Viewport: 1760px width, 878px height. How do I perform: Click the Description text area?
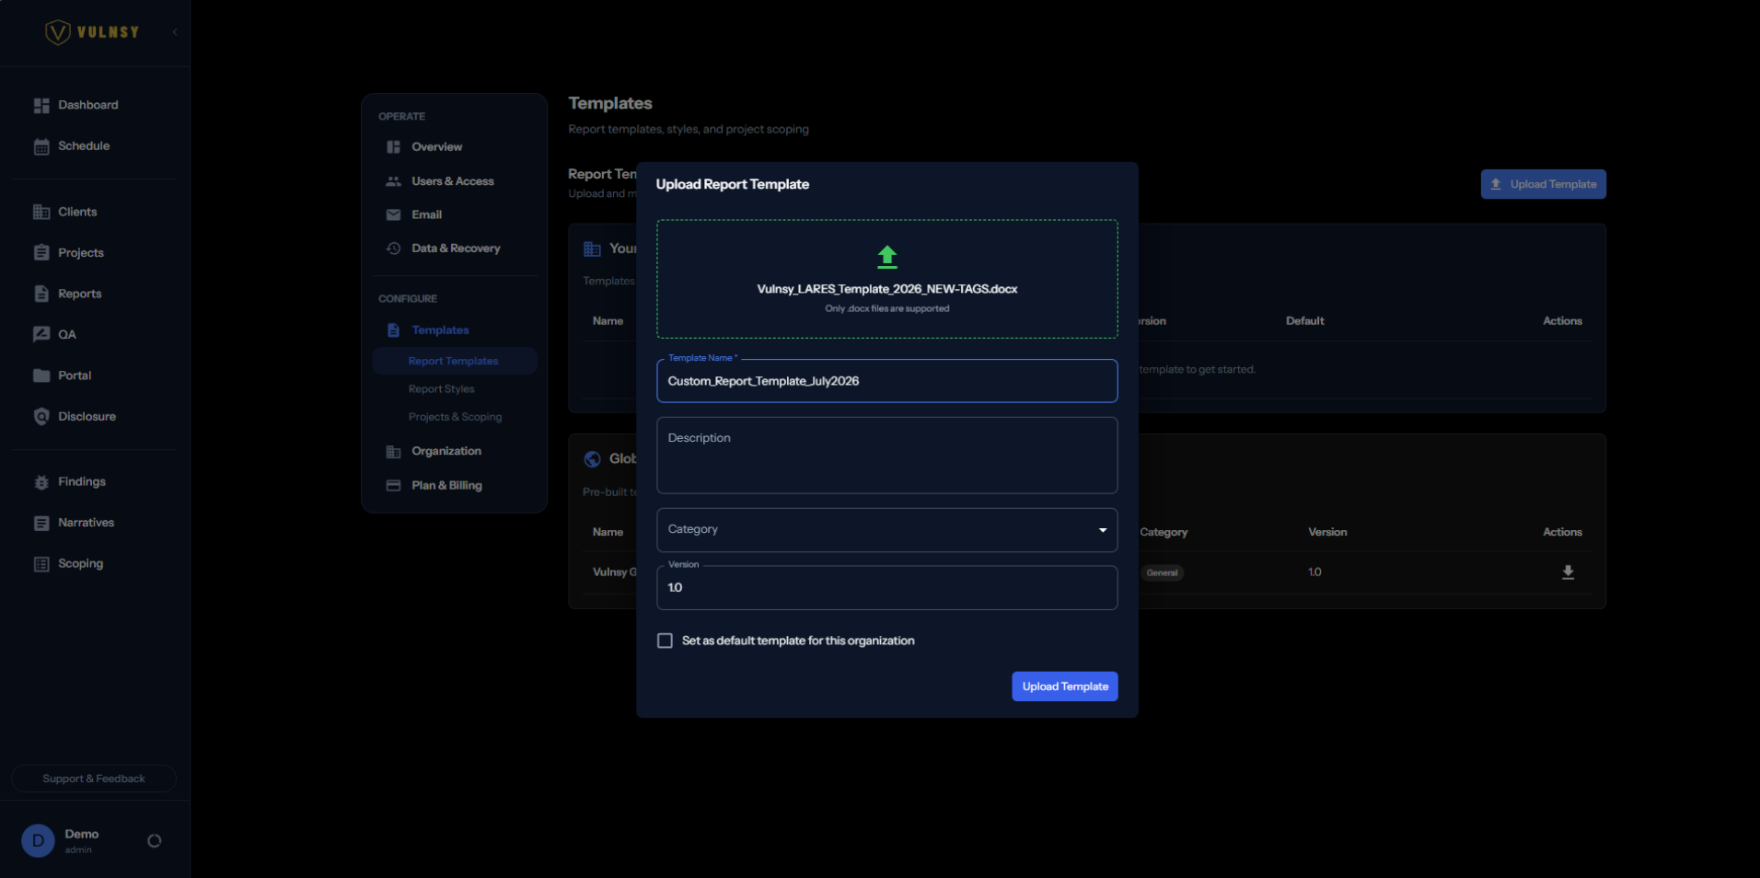click(887, 456)
